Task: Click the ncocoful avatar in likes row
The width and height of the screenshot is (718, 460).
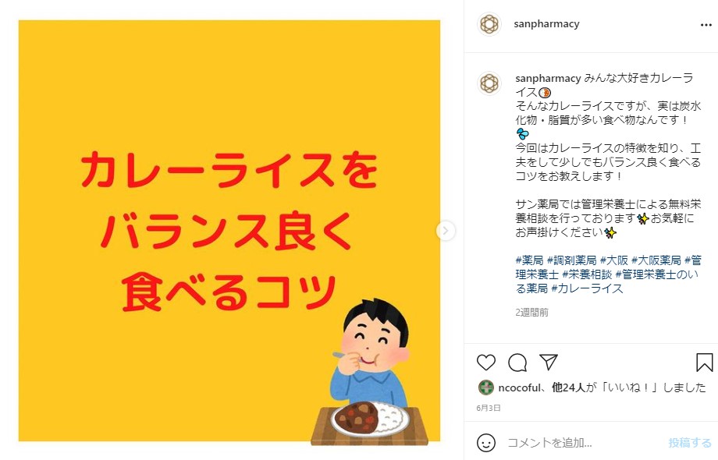Action: [x=486, y=387]
